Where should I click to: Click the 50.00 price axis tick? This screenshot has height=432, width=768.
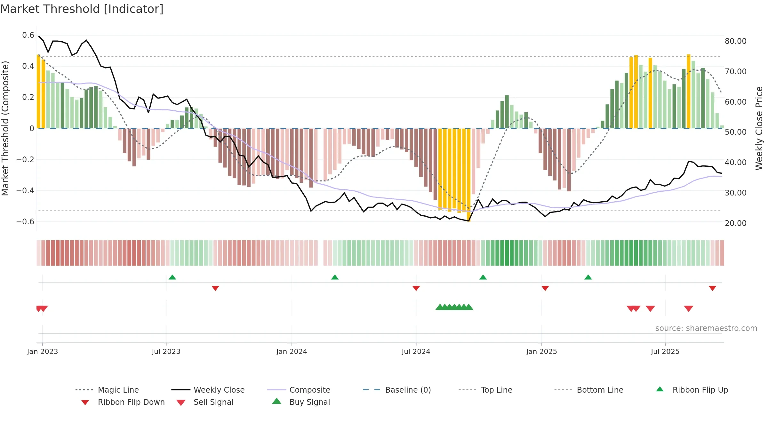[736, 132]
